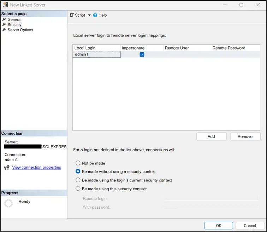This screenshot has height=232, width=267.
Task: Click the blue Help question mark icon
Action: (x=95, y=15)
